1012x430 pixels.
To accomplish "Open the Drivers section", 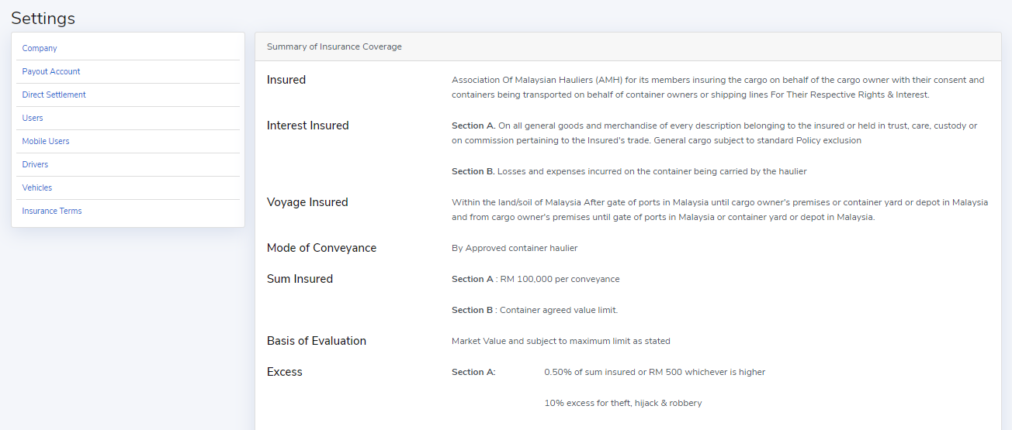I will tap(35, 164).
